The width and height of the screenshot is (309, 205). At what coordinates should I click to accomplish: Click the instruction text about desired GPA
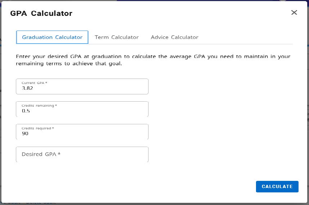coord(153,60)
